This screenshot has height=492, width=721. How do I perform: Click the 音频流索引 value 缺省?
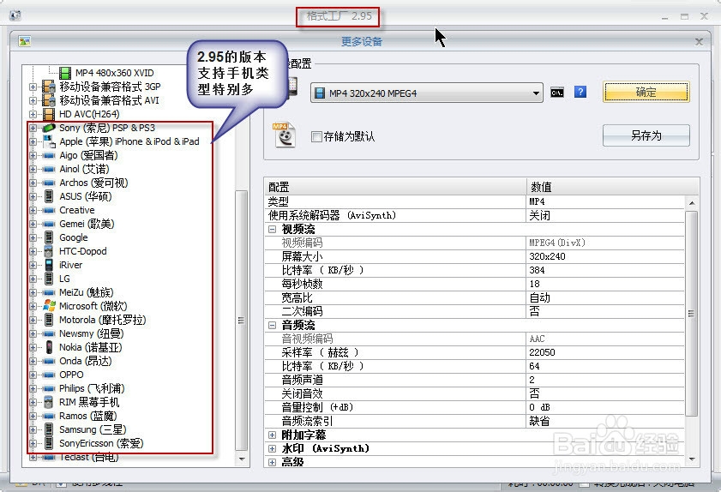[539, 421]
